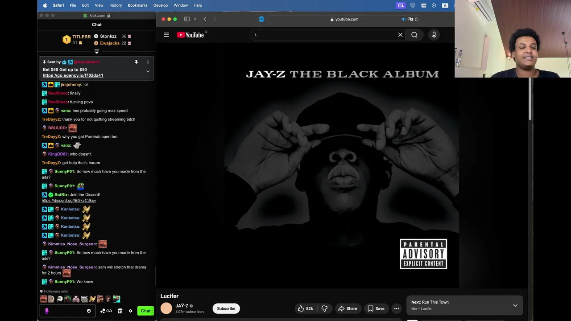Click the play circle menu bar icon
Screen dimensions: 571x321
434,5
